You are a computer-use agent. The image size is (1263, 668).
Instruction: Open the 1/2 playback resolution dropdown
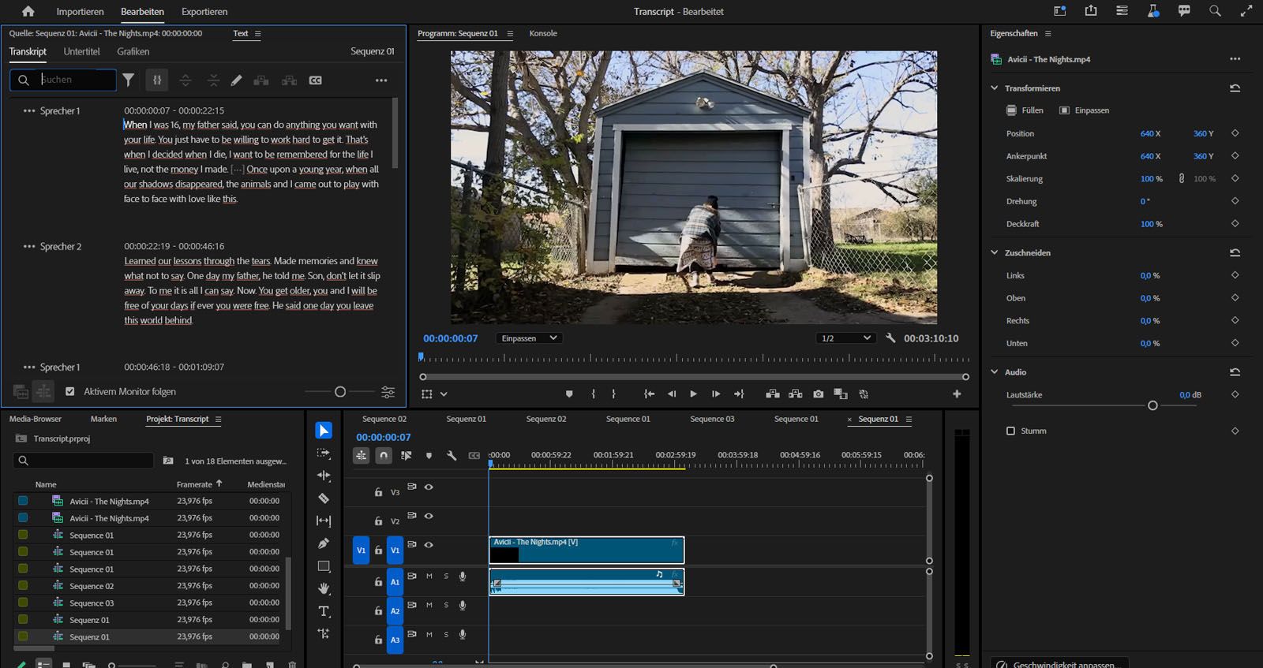tap(845, 338)
